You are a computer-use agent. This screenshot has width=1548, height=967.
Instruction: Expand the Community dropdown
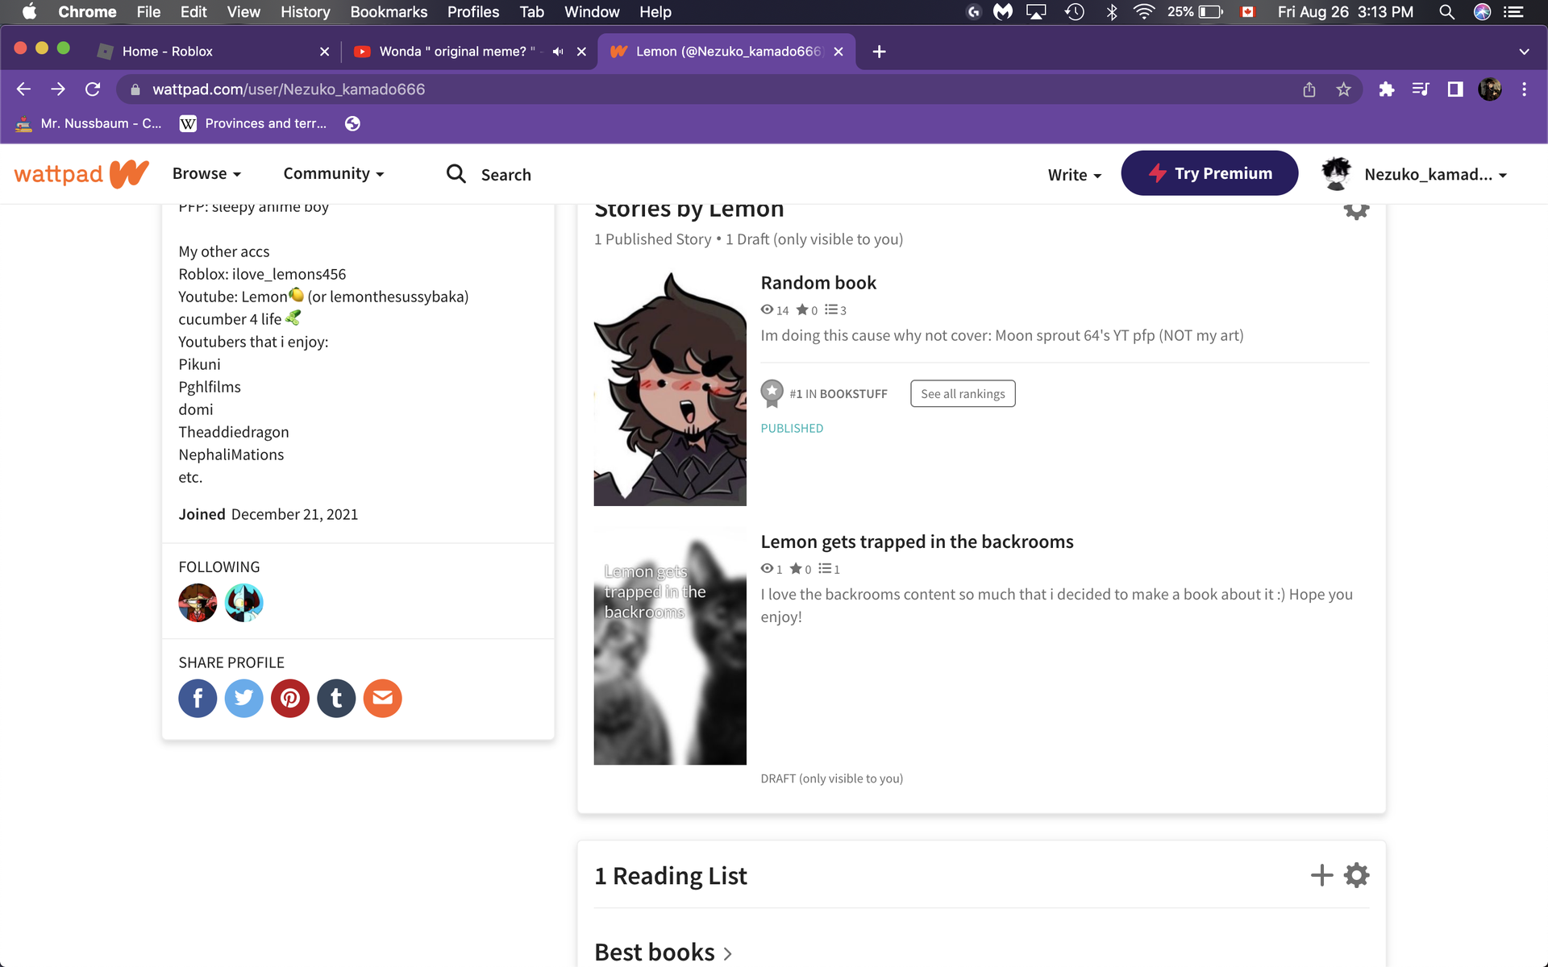pos(334,173)
